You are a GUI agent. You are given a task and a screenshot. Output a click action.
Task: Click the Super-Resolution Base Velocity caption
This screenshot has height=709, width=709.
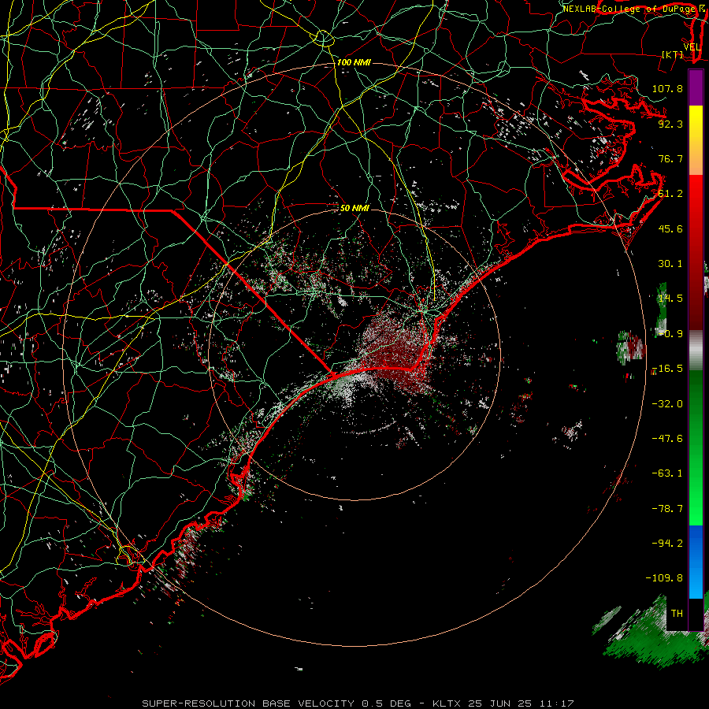pyautogui.click(x=358, y=703)
